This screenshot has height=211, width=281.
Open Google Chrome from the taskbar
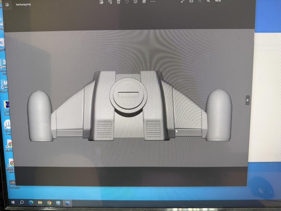[x=49, y=202]
